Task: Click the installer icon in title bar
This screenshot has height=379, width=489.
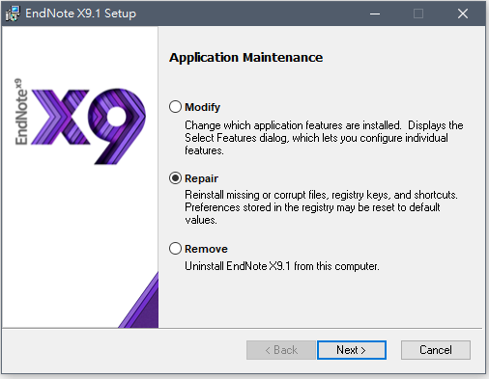Action: click(x=13, y=14)
